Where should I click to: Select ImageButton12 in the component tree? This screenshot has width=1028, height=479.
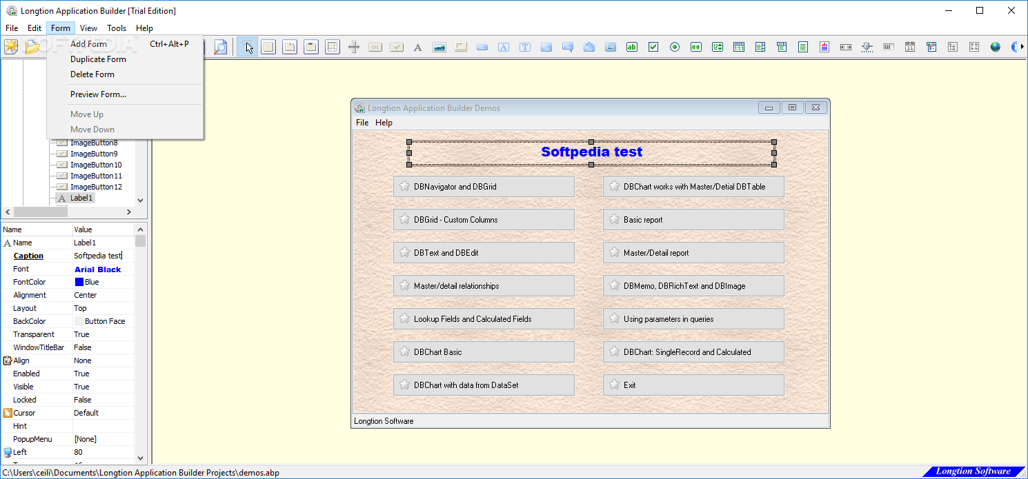[96, 187]
